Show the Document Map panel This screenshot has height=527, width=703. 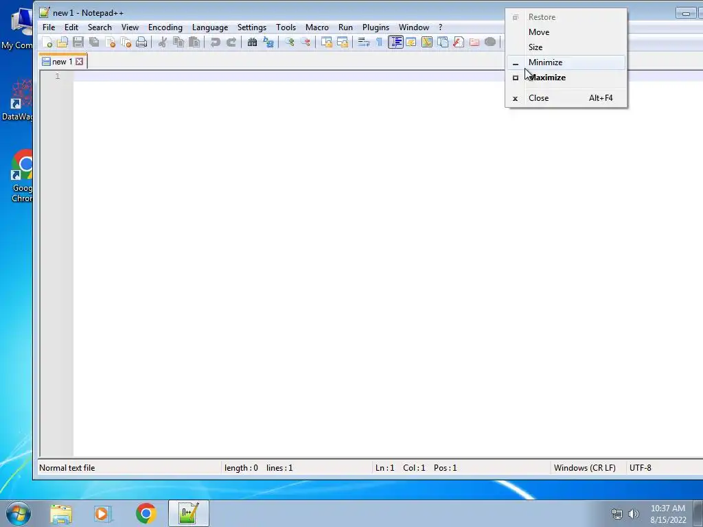pos(427,42)
